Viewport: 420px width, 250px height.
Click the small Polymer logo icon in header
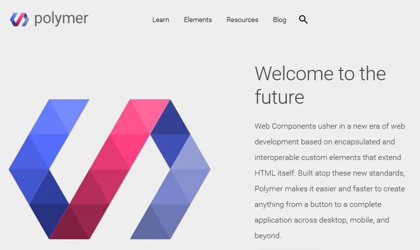[x=19, y=20]
